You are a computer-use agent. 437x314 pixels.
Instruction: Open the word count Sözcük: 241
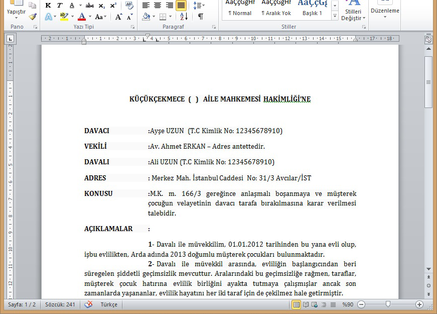coord(60,304)
